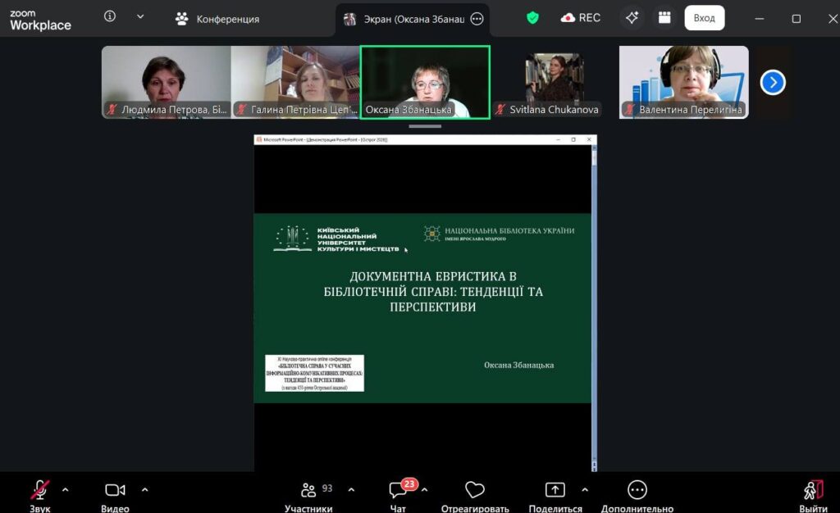Open Отреагировать reactions heart

click(x=475, y=495)
